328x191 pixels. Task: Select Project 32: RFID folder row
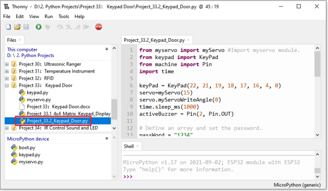coord(36,78)
